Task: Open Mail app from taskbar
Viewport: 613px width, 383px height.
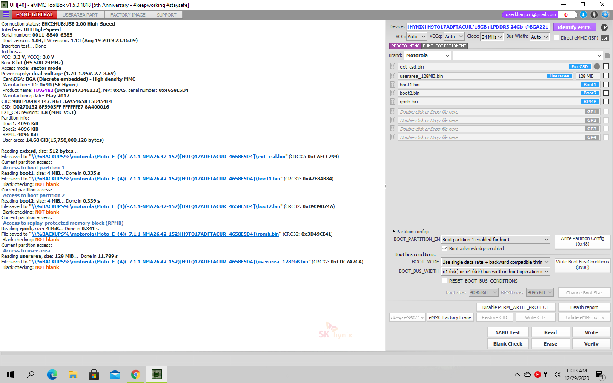Action: 115,374
